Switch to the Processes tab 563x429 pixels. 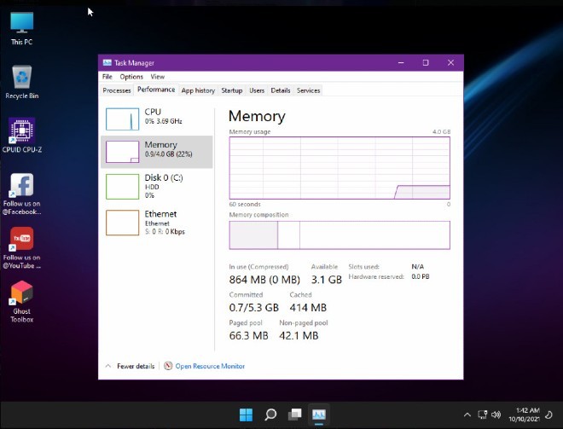(x=117, y=90)
